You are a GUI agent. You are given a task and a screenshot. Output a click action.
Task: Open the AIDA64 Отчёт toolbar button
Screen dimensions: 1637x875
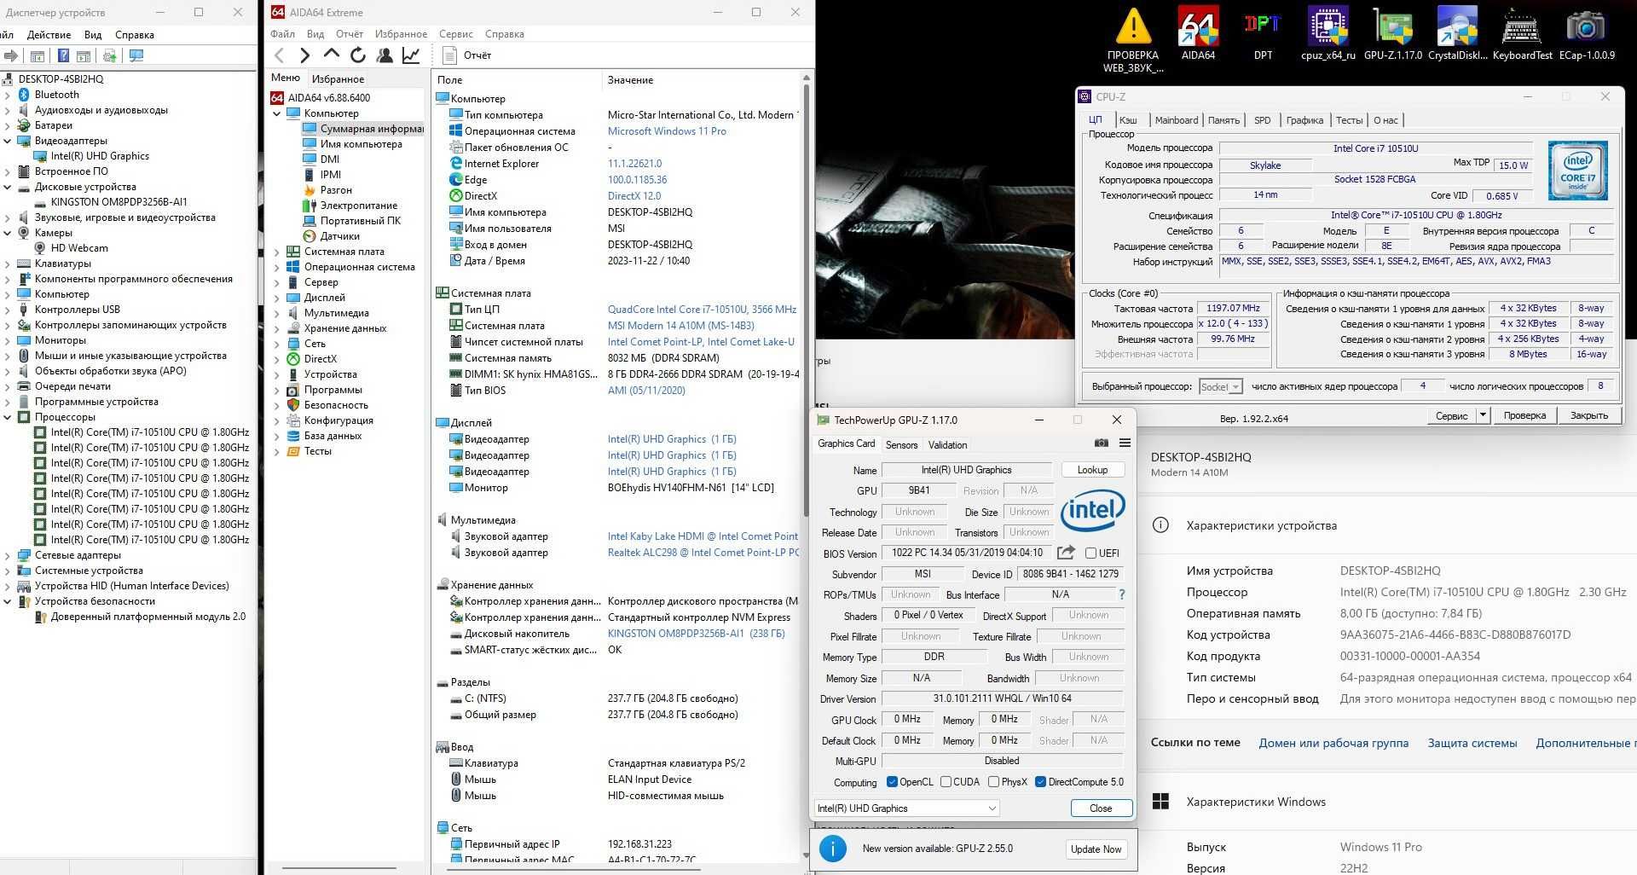pos(467,55)
